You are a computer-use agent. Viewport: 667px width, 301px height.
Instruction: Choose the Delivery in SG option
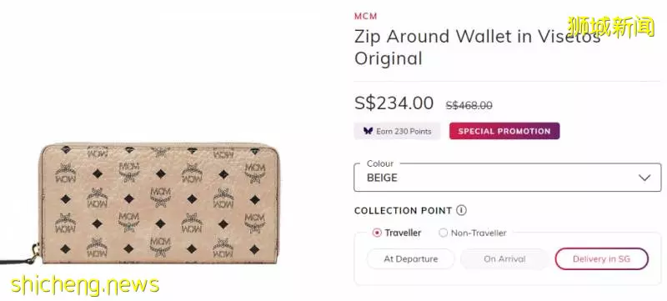tap(601, 259)
